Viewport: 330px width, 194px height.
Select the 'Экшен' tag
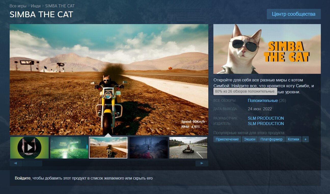[250, 139]
